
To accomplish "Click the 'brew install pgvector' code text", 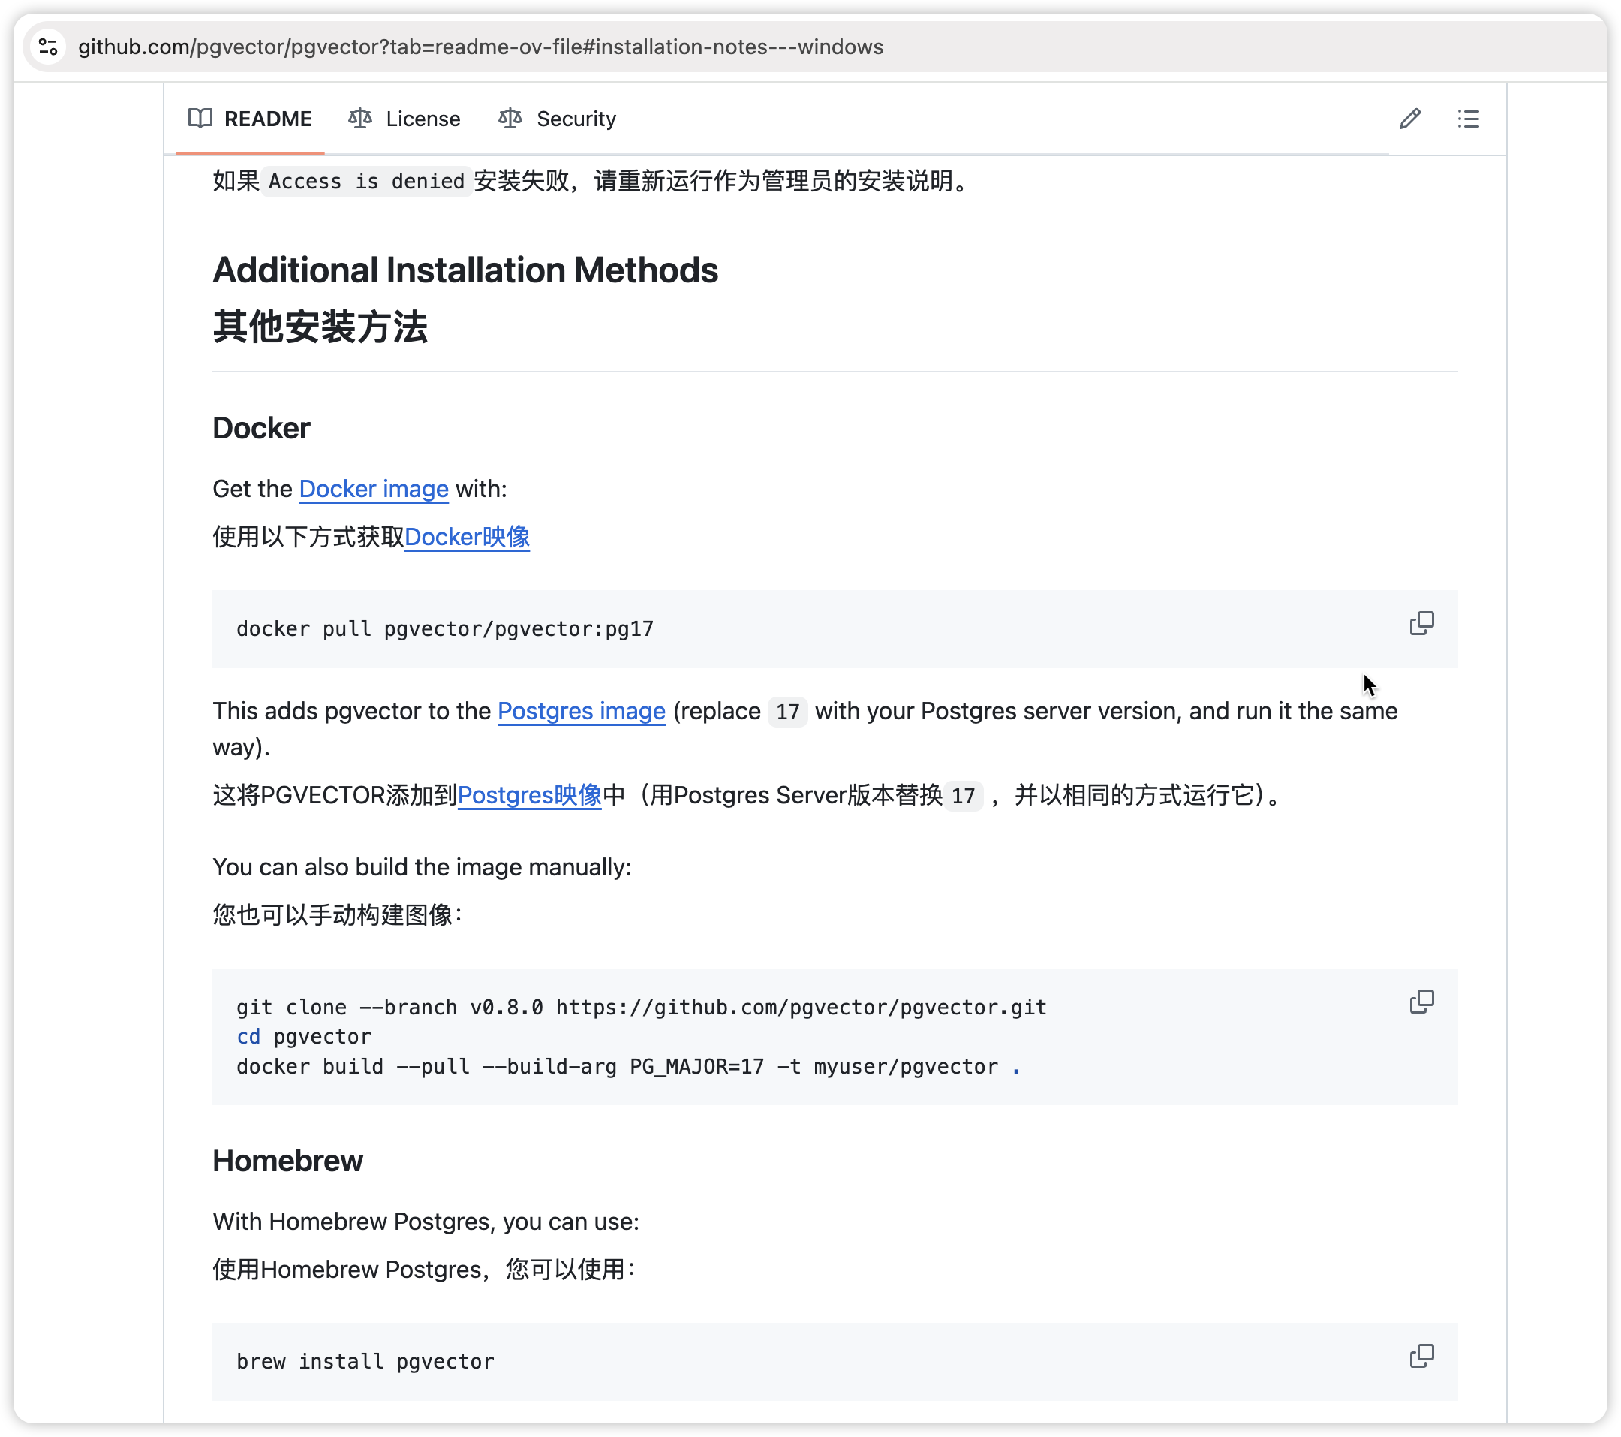I will point(365,1362).
